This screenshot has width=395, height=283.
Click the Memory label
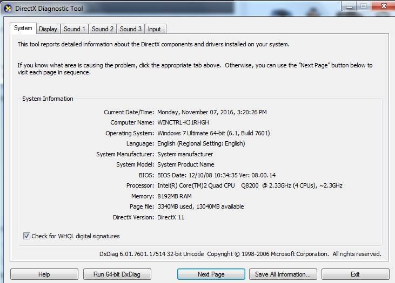(x=143, y=196)
